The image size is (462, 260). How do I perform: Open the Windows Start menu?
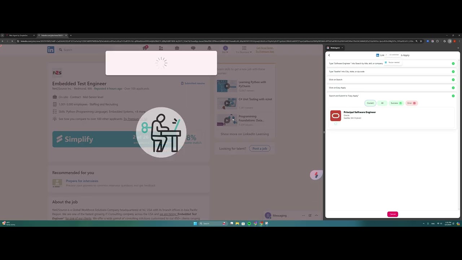(x=195, y=224)
